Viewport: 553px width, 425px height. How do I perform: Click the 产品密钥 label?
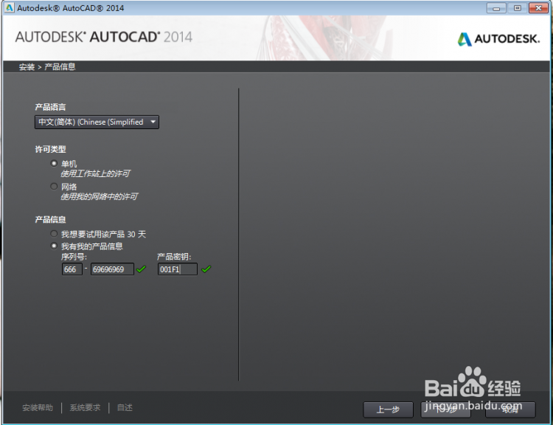coord(174,257)
